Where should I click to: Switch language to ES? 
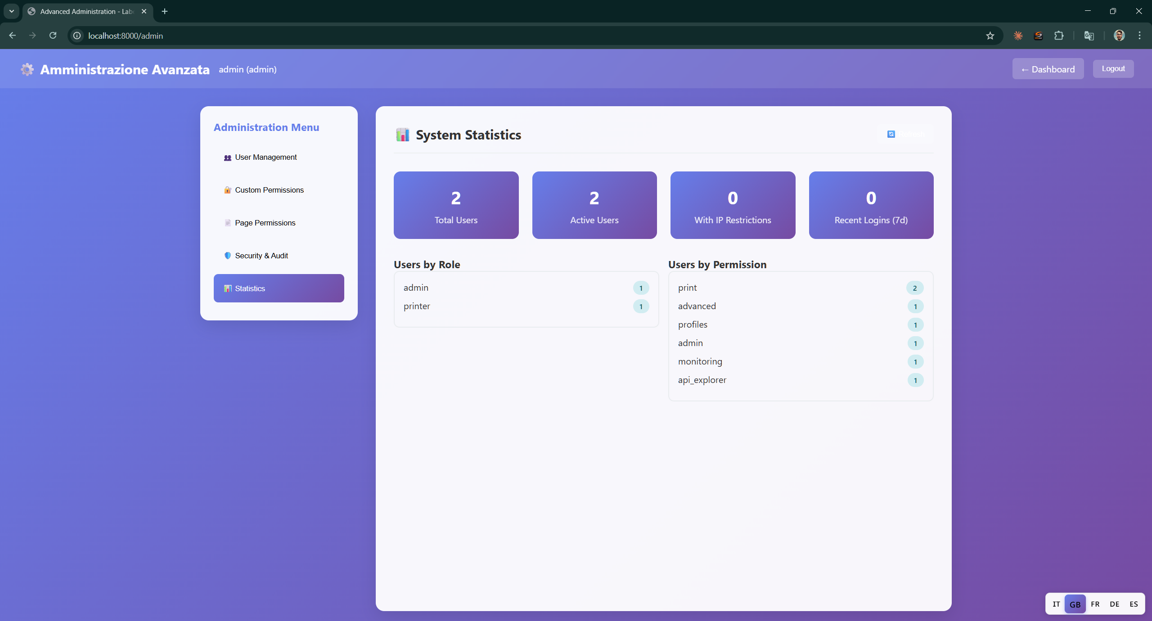1134,604
